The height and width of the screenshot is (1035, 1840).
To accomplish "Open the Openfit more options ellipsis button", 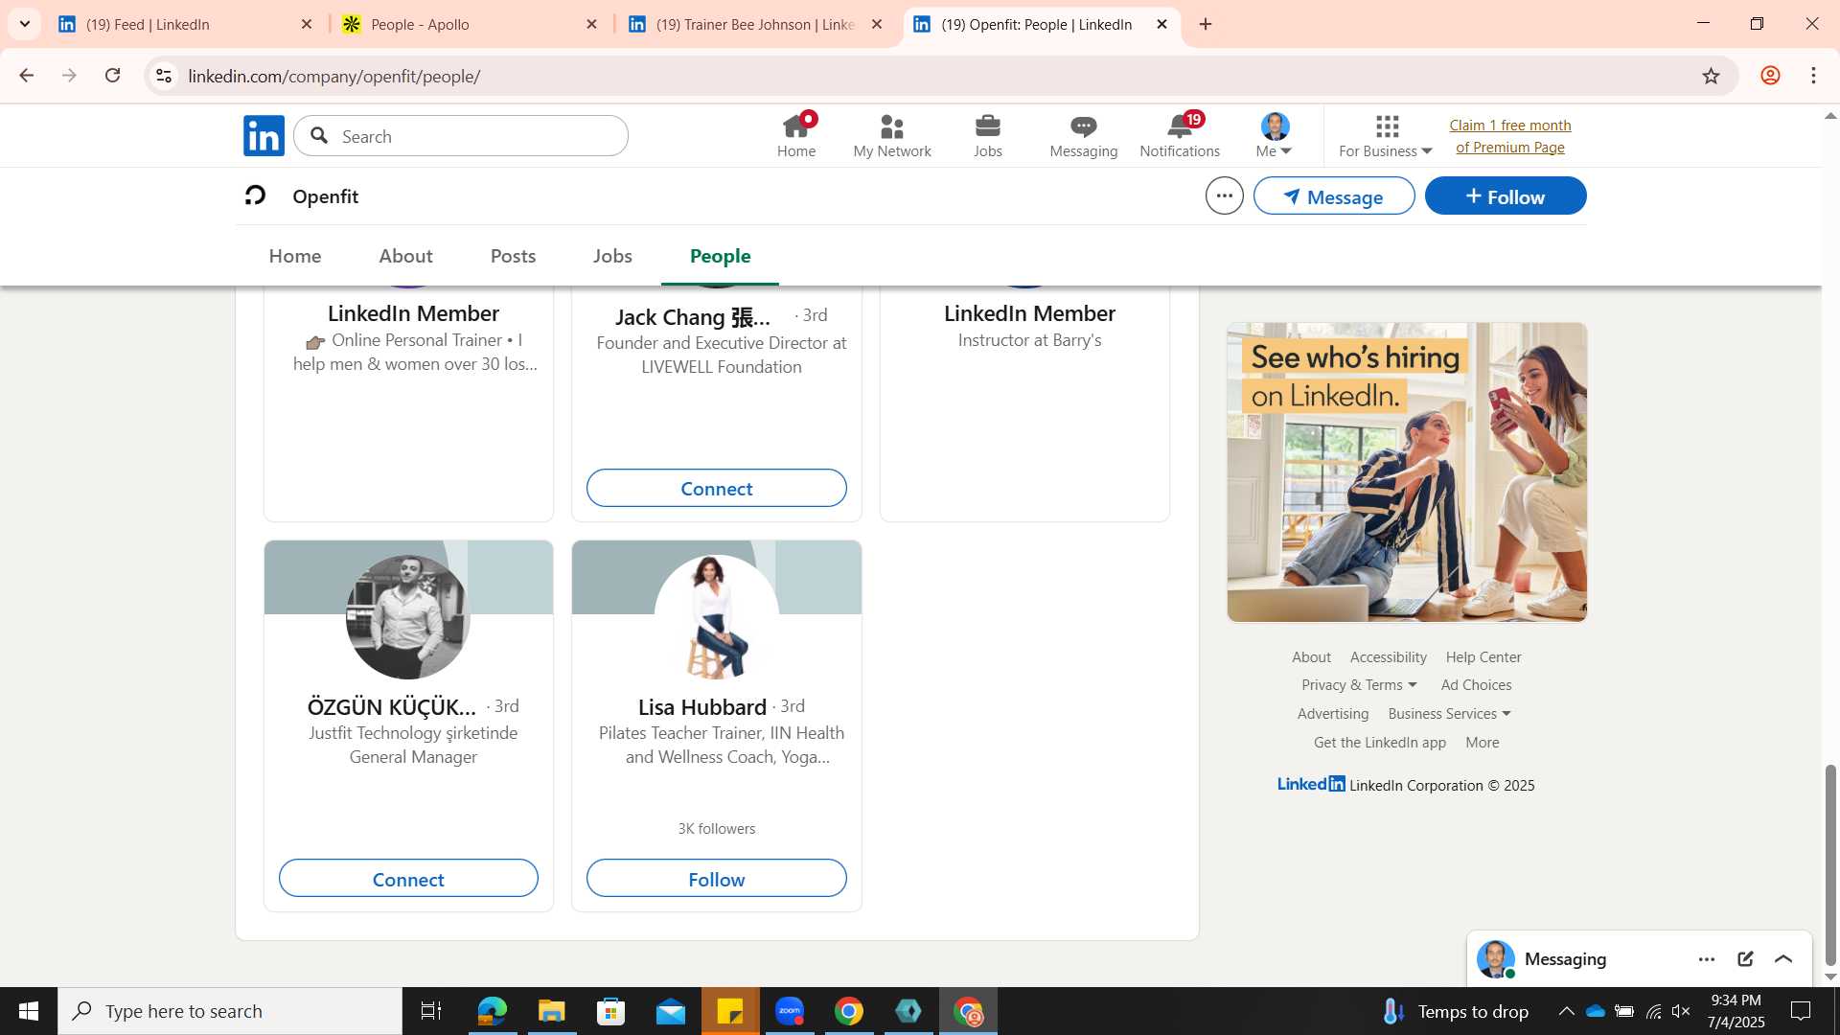I will pos(1224,195).
